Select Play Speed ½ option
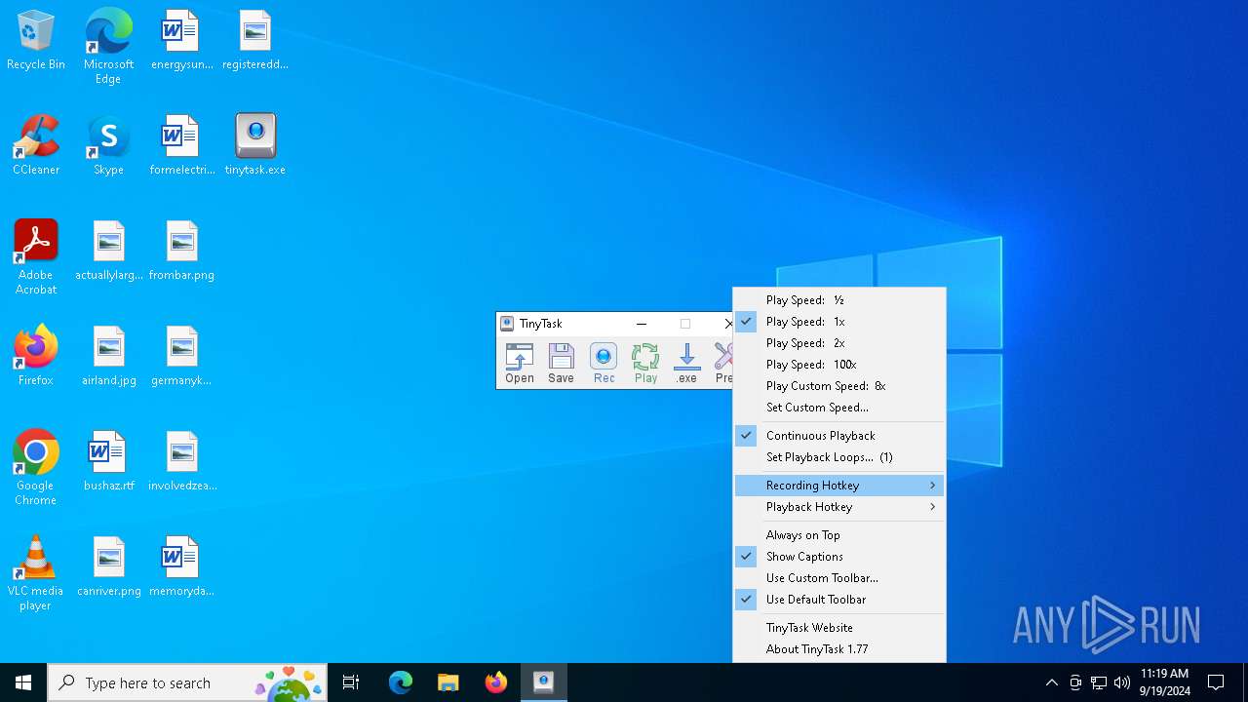 point(839,300)
